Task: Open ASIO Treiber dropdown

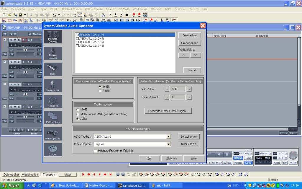Action: pyautogui.click(x=168, y=136)
